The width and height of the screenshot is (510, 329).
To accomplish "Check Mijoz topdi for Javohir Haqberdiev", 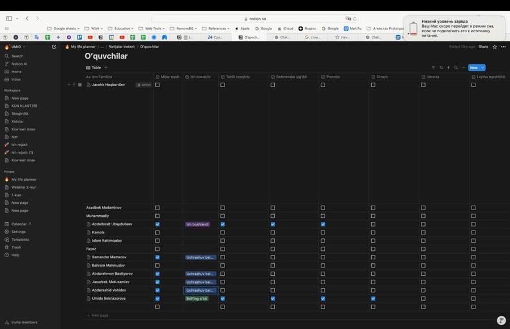I will click(x=158, y=85).
